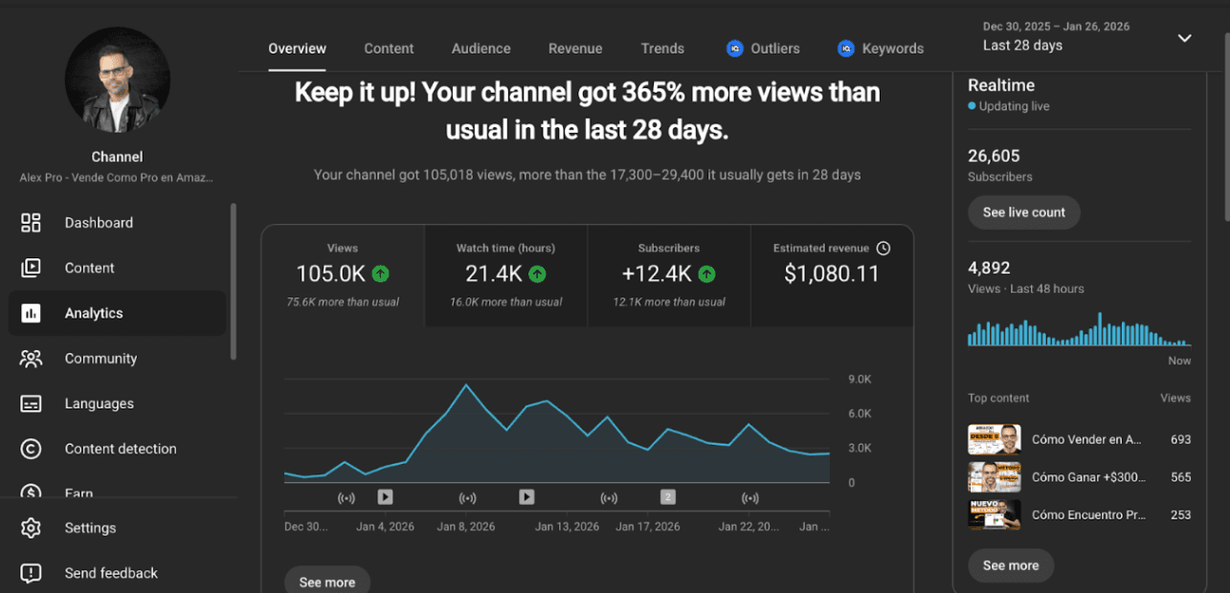Viewport: 1230px width, 593px height.
Task: Open Settings gear icon
Action: pyautogui.click(x=31, y=528)
